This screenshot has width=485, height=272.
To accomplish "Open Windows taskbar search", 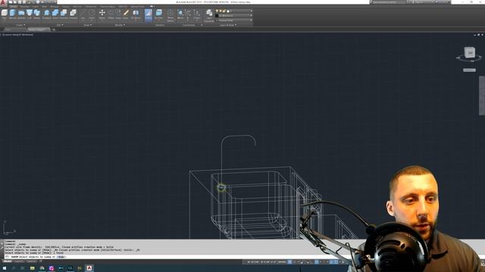I will pos(14,268).
